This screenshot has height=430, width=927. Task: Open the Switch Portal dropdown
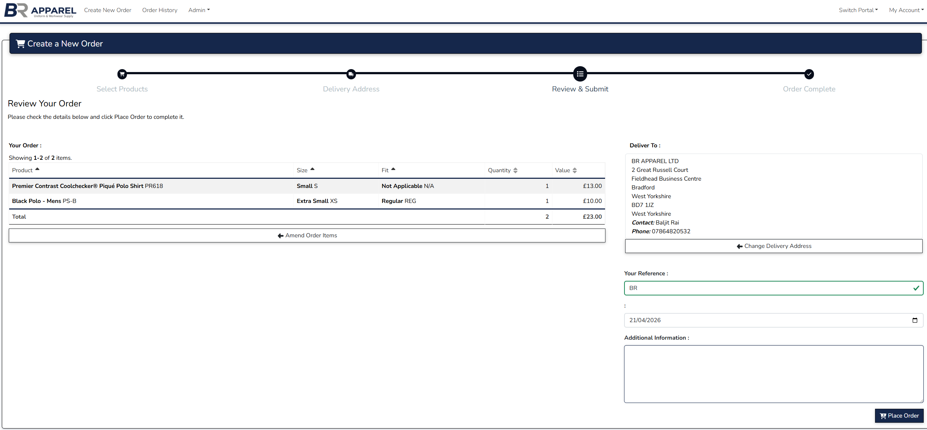point(858,10)
